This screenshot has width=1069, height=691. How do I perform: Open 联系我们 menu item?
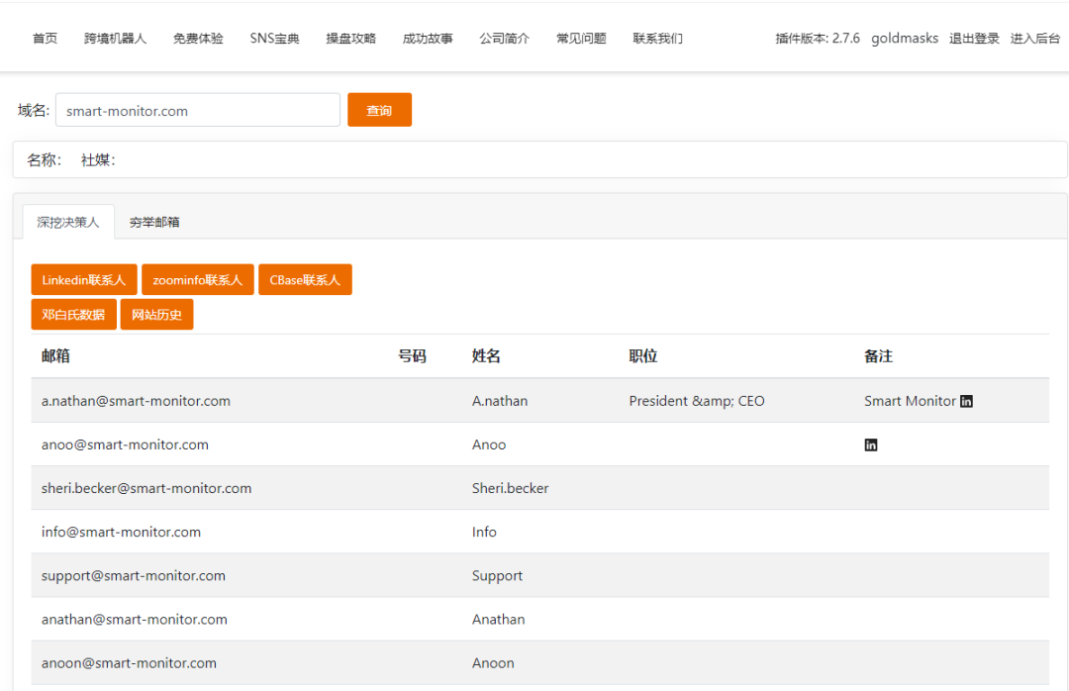(x=658, y=39)
